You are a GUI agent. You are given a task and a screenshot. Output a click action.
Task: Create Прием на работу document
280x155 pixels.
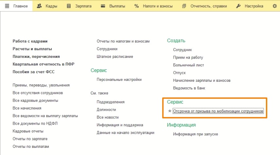pyautogui.click(x=188, y=57)
